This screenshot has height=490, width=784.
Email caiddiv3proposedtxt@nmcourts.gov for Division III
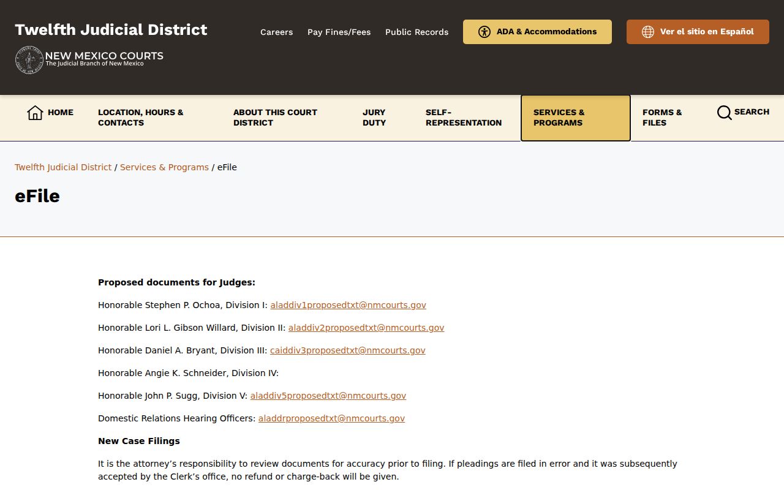click(348, 350)
